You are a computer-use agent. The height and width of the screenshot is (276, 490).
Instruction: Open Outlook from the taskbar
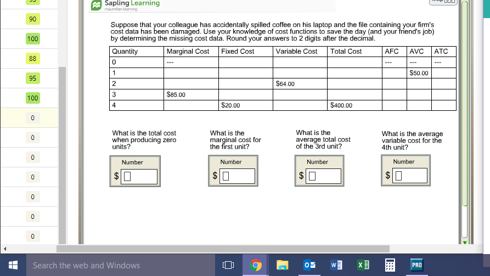pyautogui.click(x=309, y=265)
